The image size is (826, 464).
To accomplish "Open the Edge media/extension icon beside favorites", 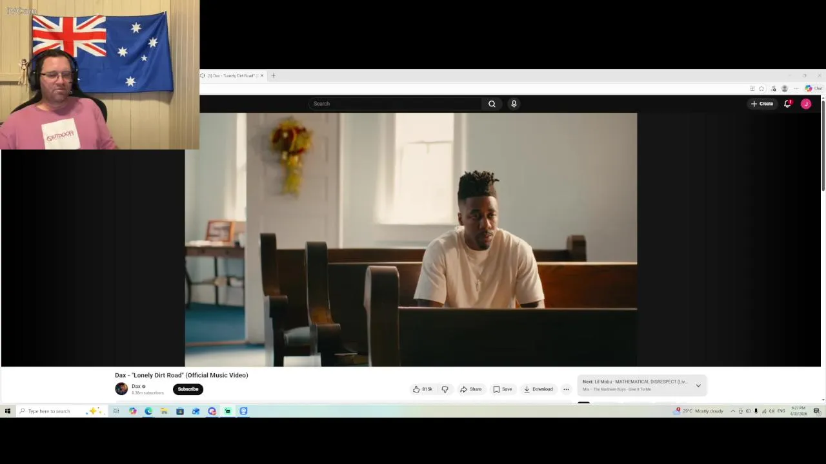I will click(x=774, y=88).
